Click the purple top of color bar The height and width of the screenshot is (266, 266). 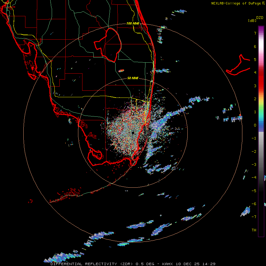pos(261,29)
